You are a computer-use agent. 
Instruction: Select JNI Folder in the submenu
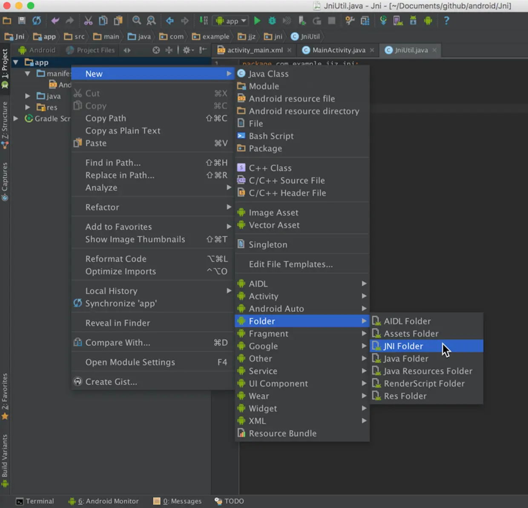pos(403,346)
